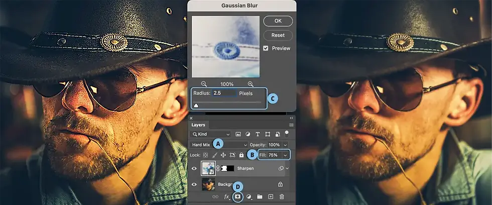Hide the Background layer with eye icon
The height and width of the screenshot is (205, 492).
pyautogui.click(x=194, y=184)
